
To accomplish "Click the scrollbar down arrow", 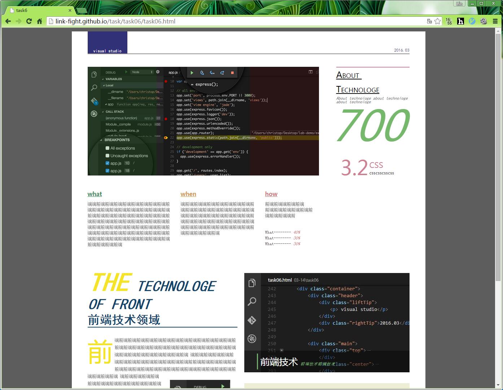I will pyautogui.click(x=498, y=386).
